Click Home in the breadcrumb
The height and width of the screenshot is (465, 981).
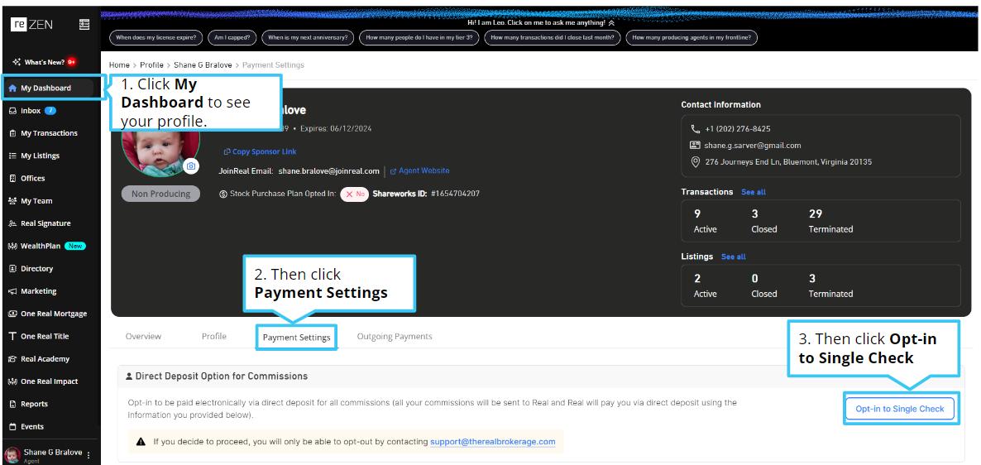[119, 65]
